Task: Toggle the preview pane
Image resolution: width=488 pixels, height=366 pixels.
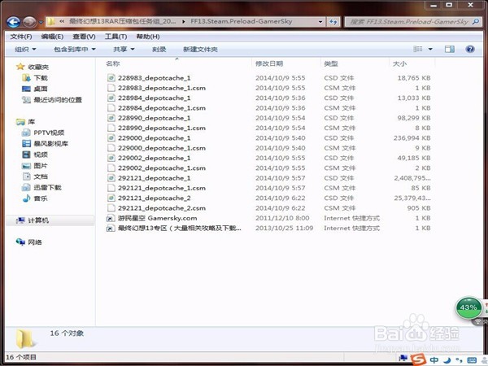Action: click(x=450, y=49)
